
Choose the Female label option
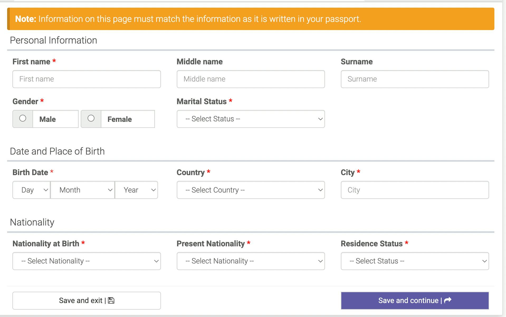pyautogui.click(x=120, y=119)
